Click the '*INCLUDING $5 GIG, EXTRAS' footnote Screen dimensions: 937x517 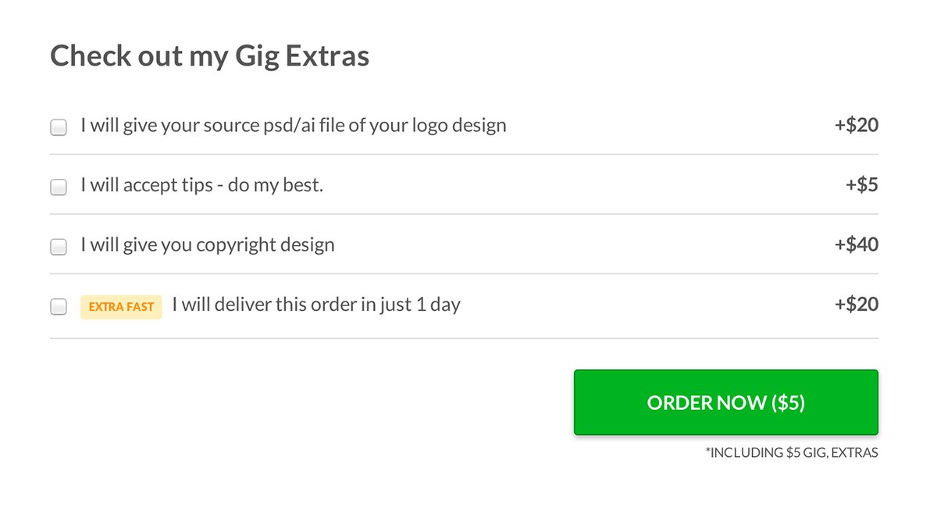click(791, 452)
